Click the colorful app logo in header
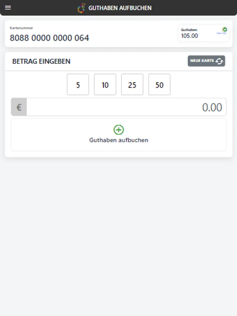 click(x=81, y=8)
